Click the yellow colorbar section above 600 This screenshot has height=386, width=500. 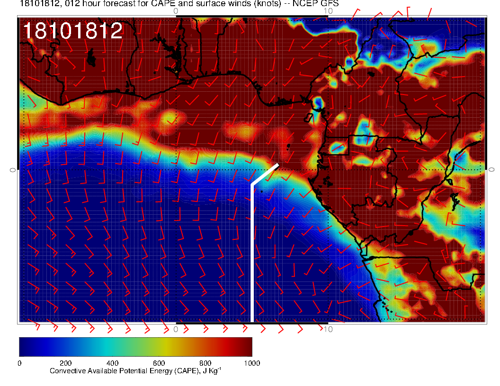point(159,346)
